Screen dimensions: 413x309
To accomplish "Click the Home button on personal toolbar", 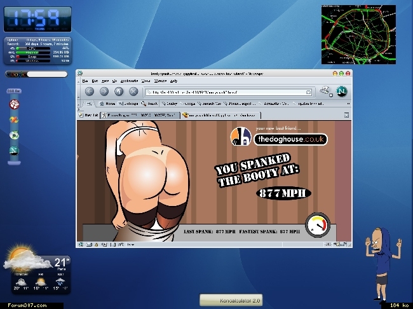I will [107, 104].
